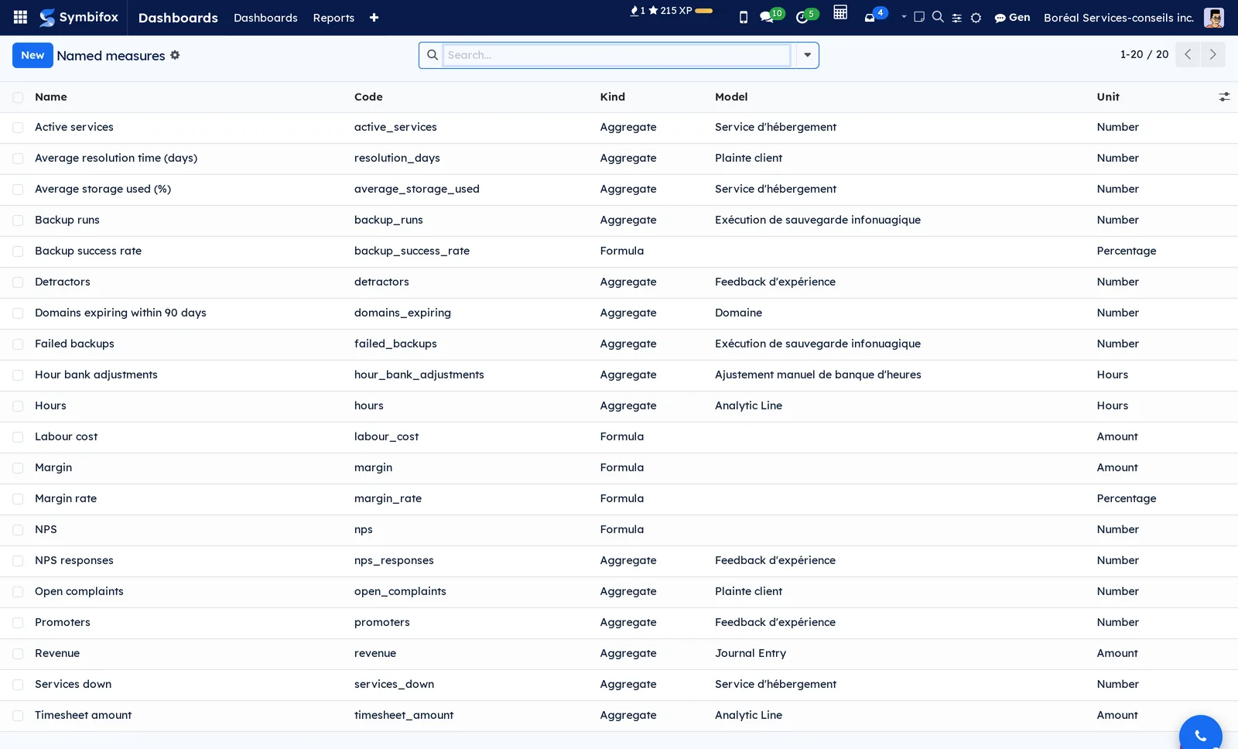Add a new item with plus icon

point(374,18)
